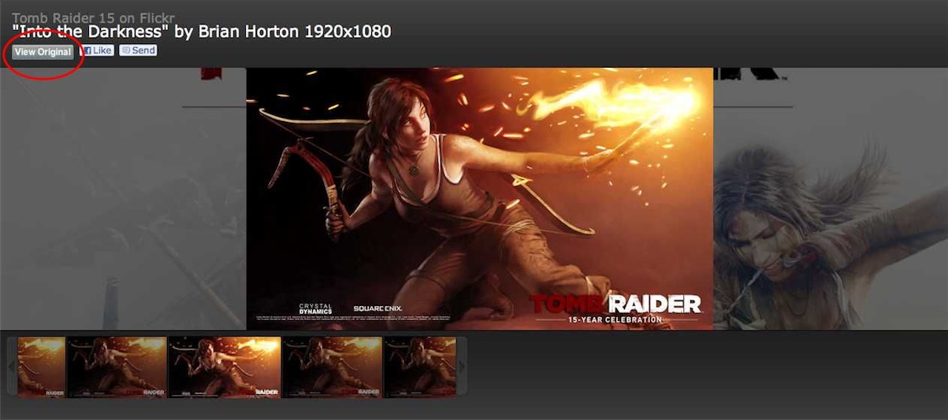
Task: Click the Crystal Dynamics logo
Action: [x=315, y=308]
